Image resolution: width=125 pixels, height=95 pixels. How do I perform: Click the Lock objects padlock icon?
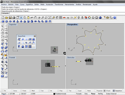82,18
